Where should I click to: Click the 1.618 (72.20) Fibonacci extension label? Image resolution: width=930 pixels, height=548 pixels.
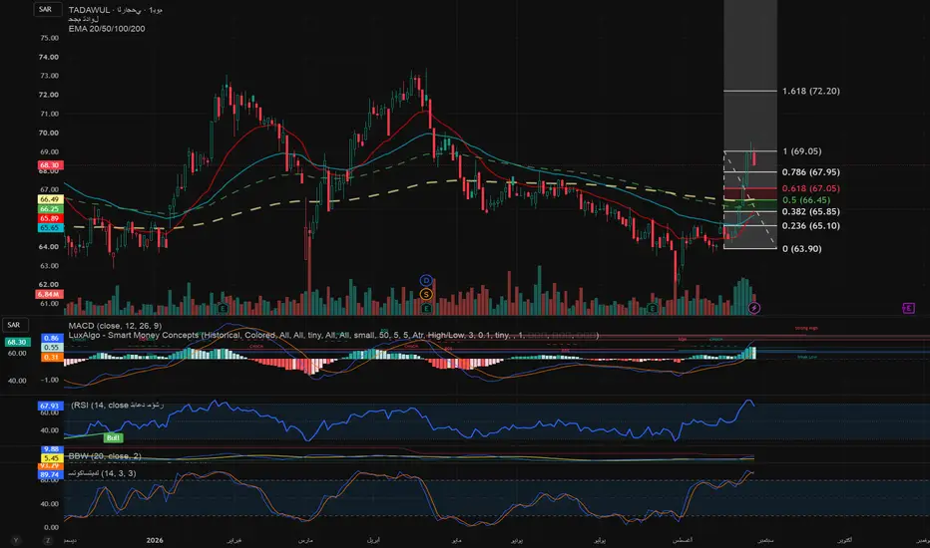click(811, 91)
